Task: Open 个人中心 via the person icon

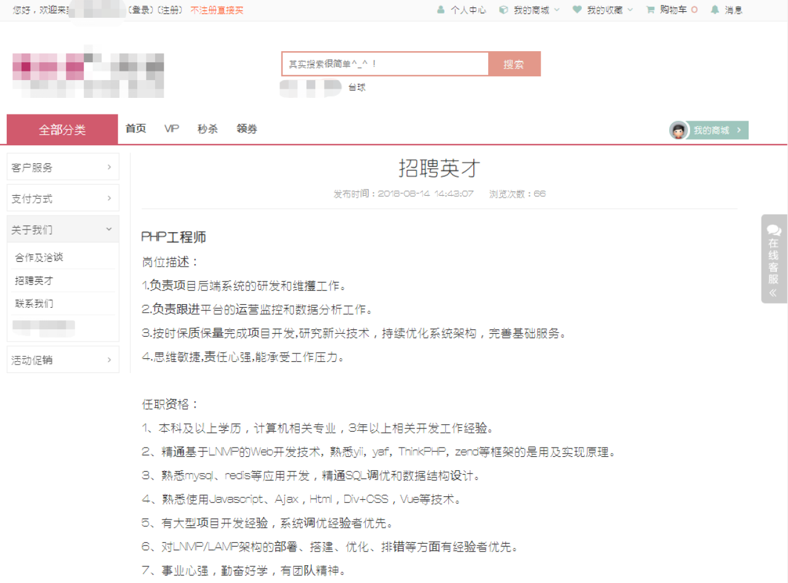Action: (x=441, y=10)
